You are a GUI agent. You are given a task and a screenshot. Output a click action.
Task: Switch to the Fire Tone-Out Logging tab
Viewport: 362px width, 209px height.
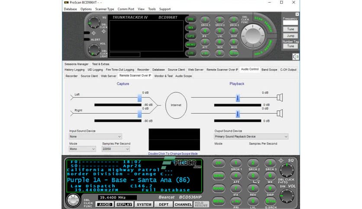click(120, 70)
